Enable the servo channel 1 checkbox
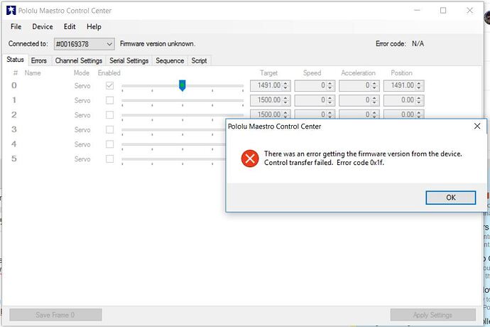490x327 pixels. [x=109, y=100]
